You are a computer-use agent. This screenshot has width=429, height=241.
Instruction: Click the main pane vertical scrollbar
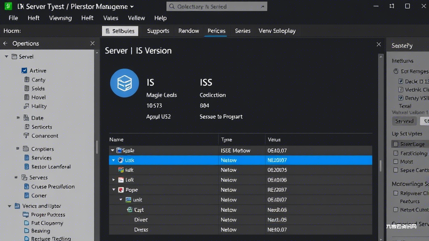click(x=380, y=165)
